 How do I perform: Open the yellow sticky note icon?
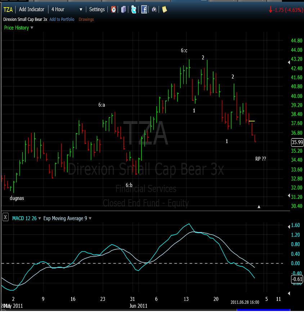(x=164, y=9)
